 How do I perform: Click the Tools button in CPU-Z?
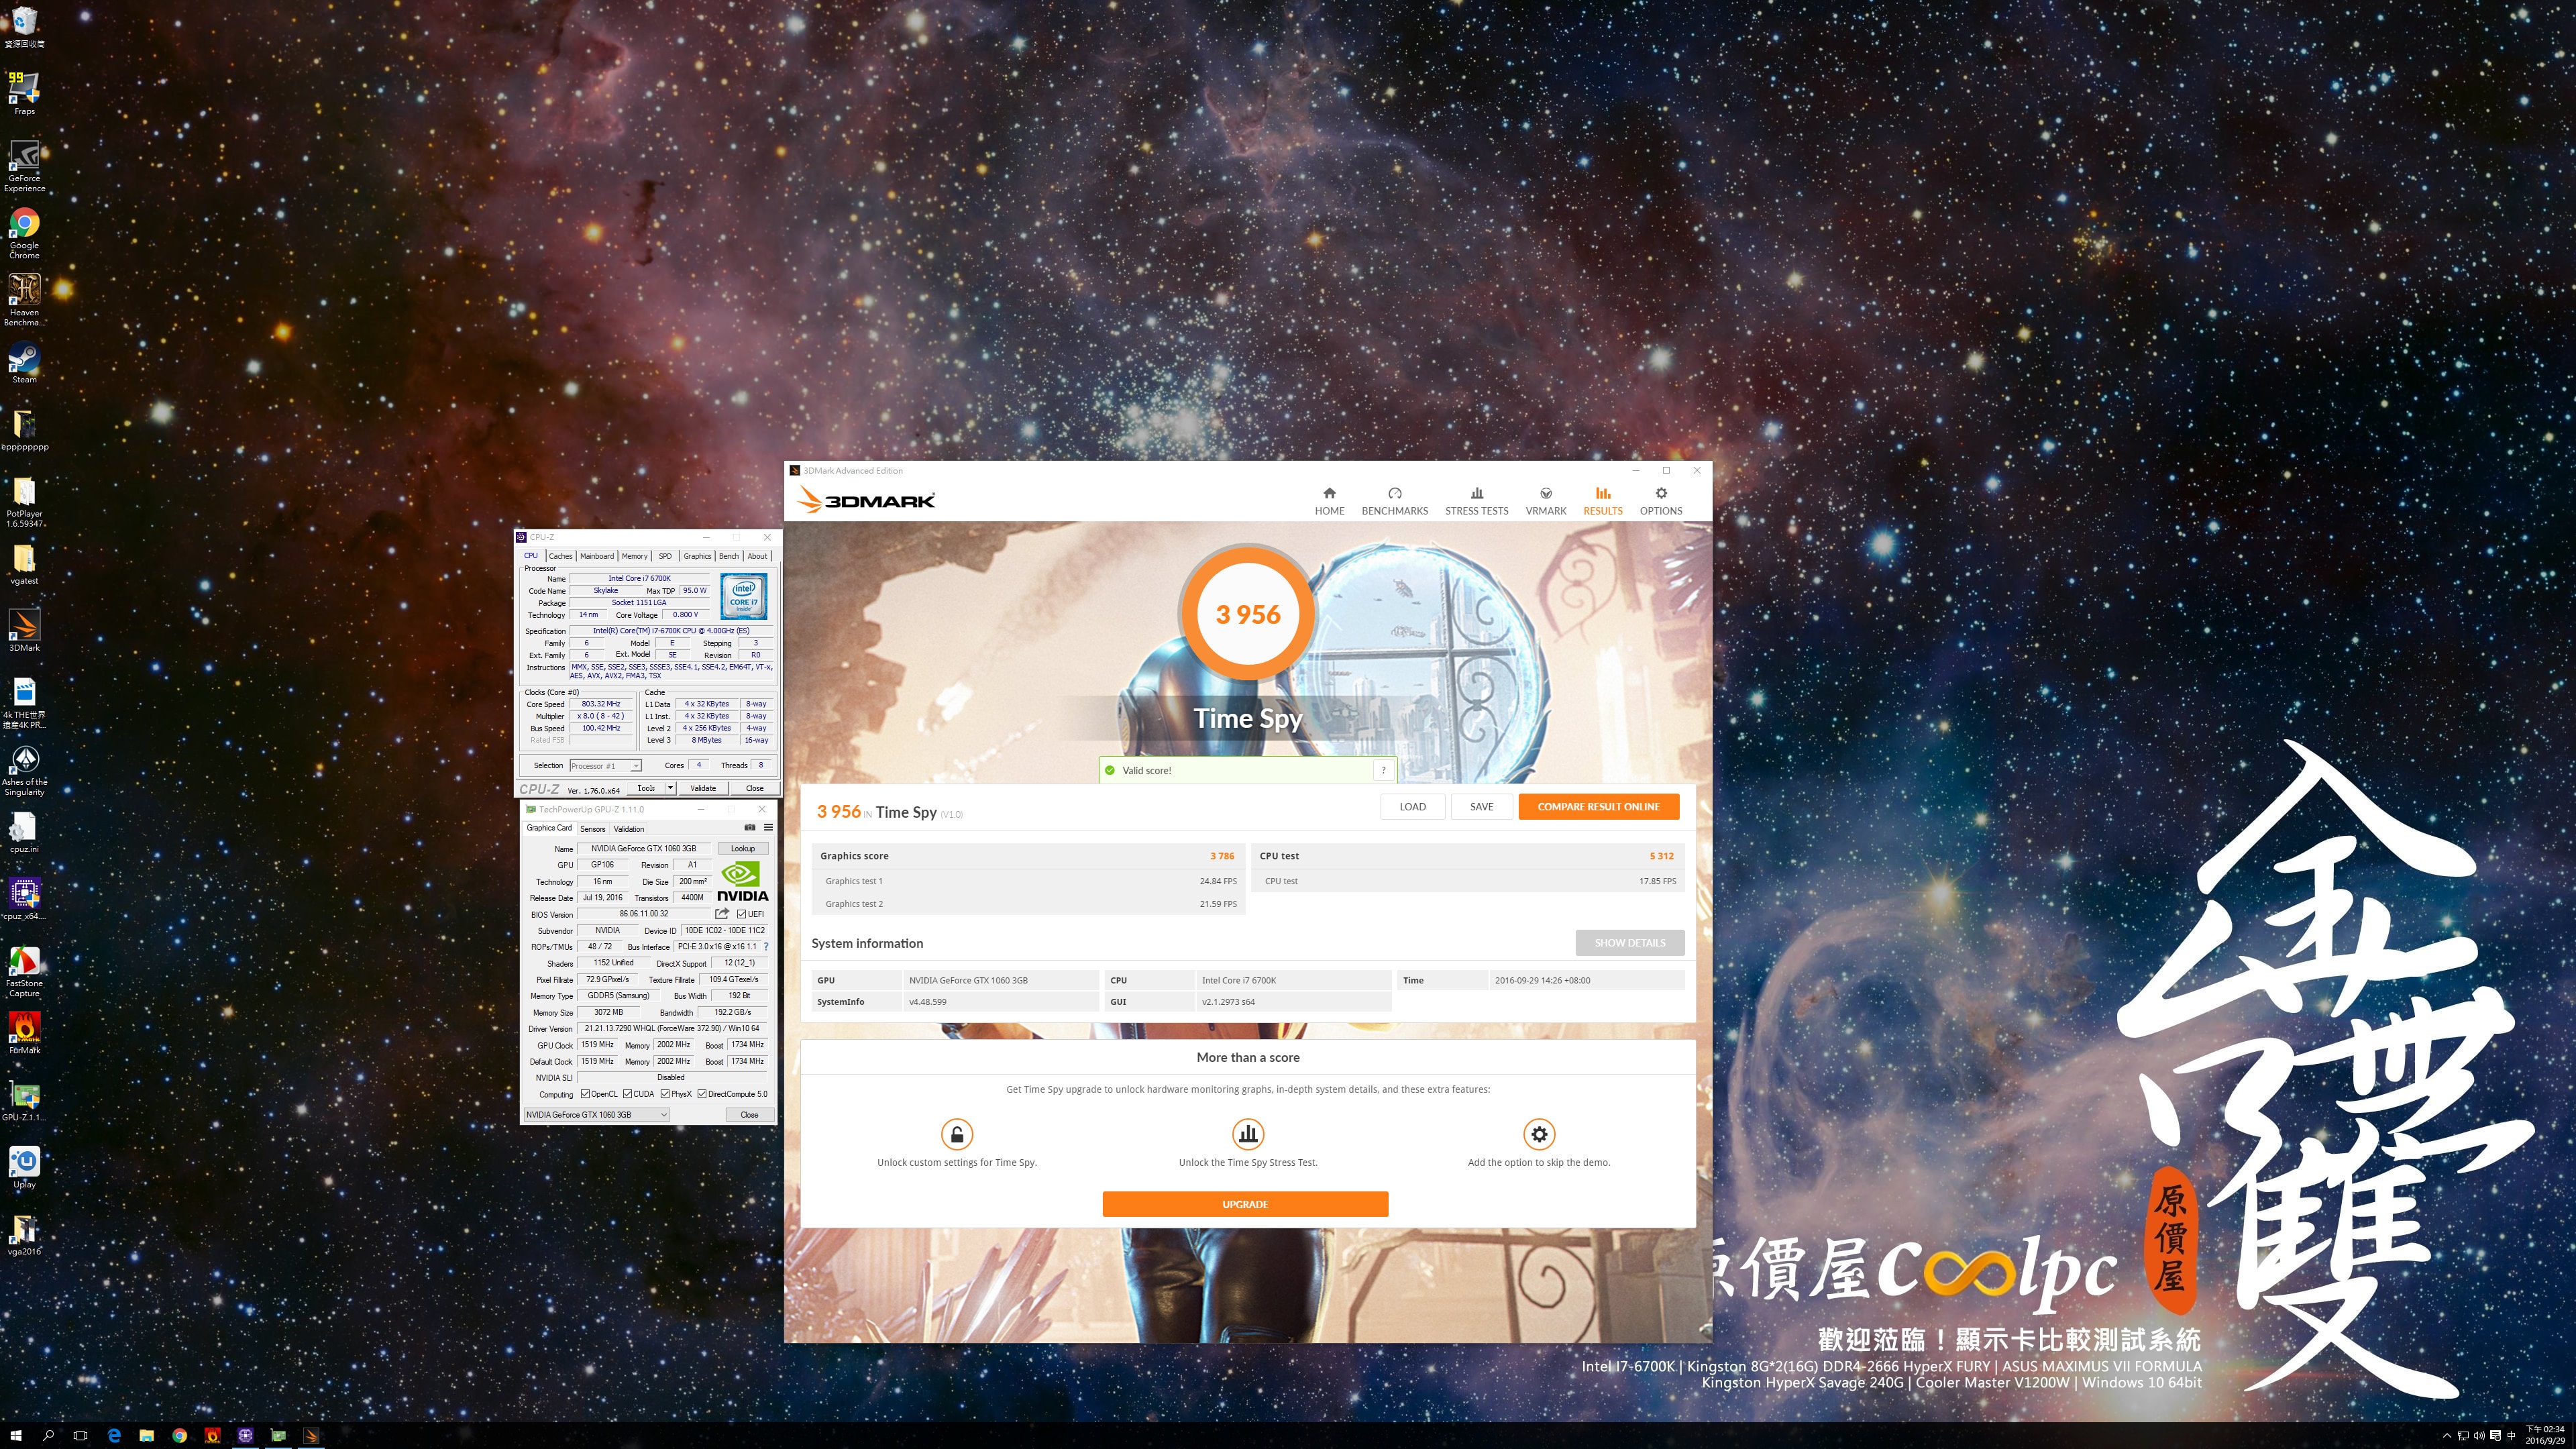point(646,788)
